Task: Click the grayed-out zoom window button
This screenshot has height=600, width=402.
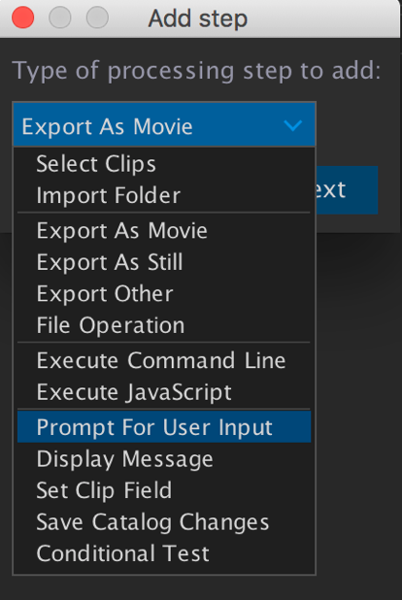Action: pyautogui.click(x=97, y=17)
